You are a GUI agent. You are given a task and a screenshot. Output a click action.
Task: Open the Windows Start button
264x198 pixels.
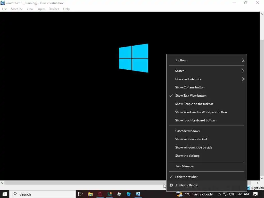5,194
